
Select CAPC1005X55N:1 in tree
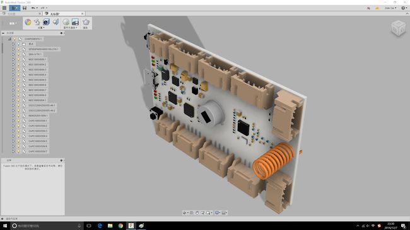(38, 121)
